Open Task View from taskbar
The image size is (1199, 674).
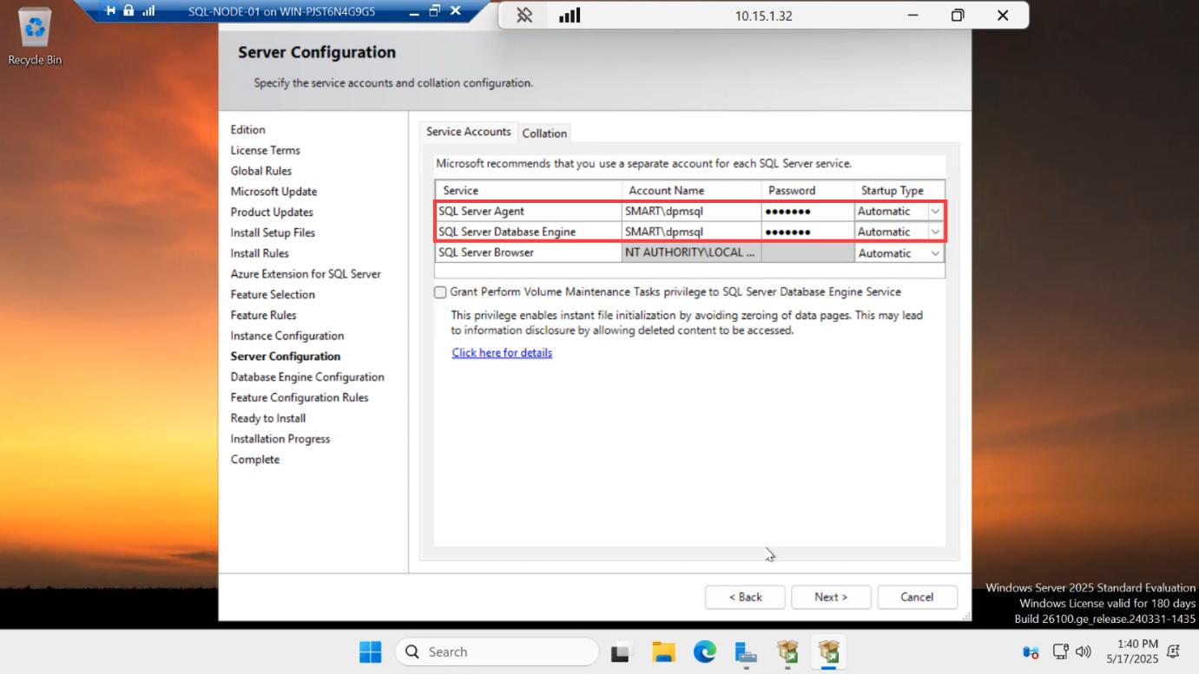[x=621, y=651]
